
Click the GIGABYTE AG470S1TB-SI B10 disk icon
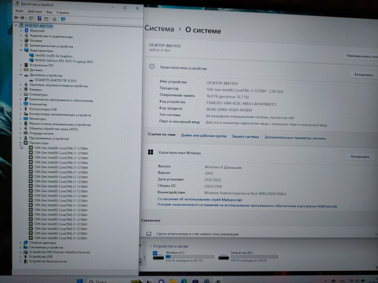[x=31, y=80]
